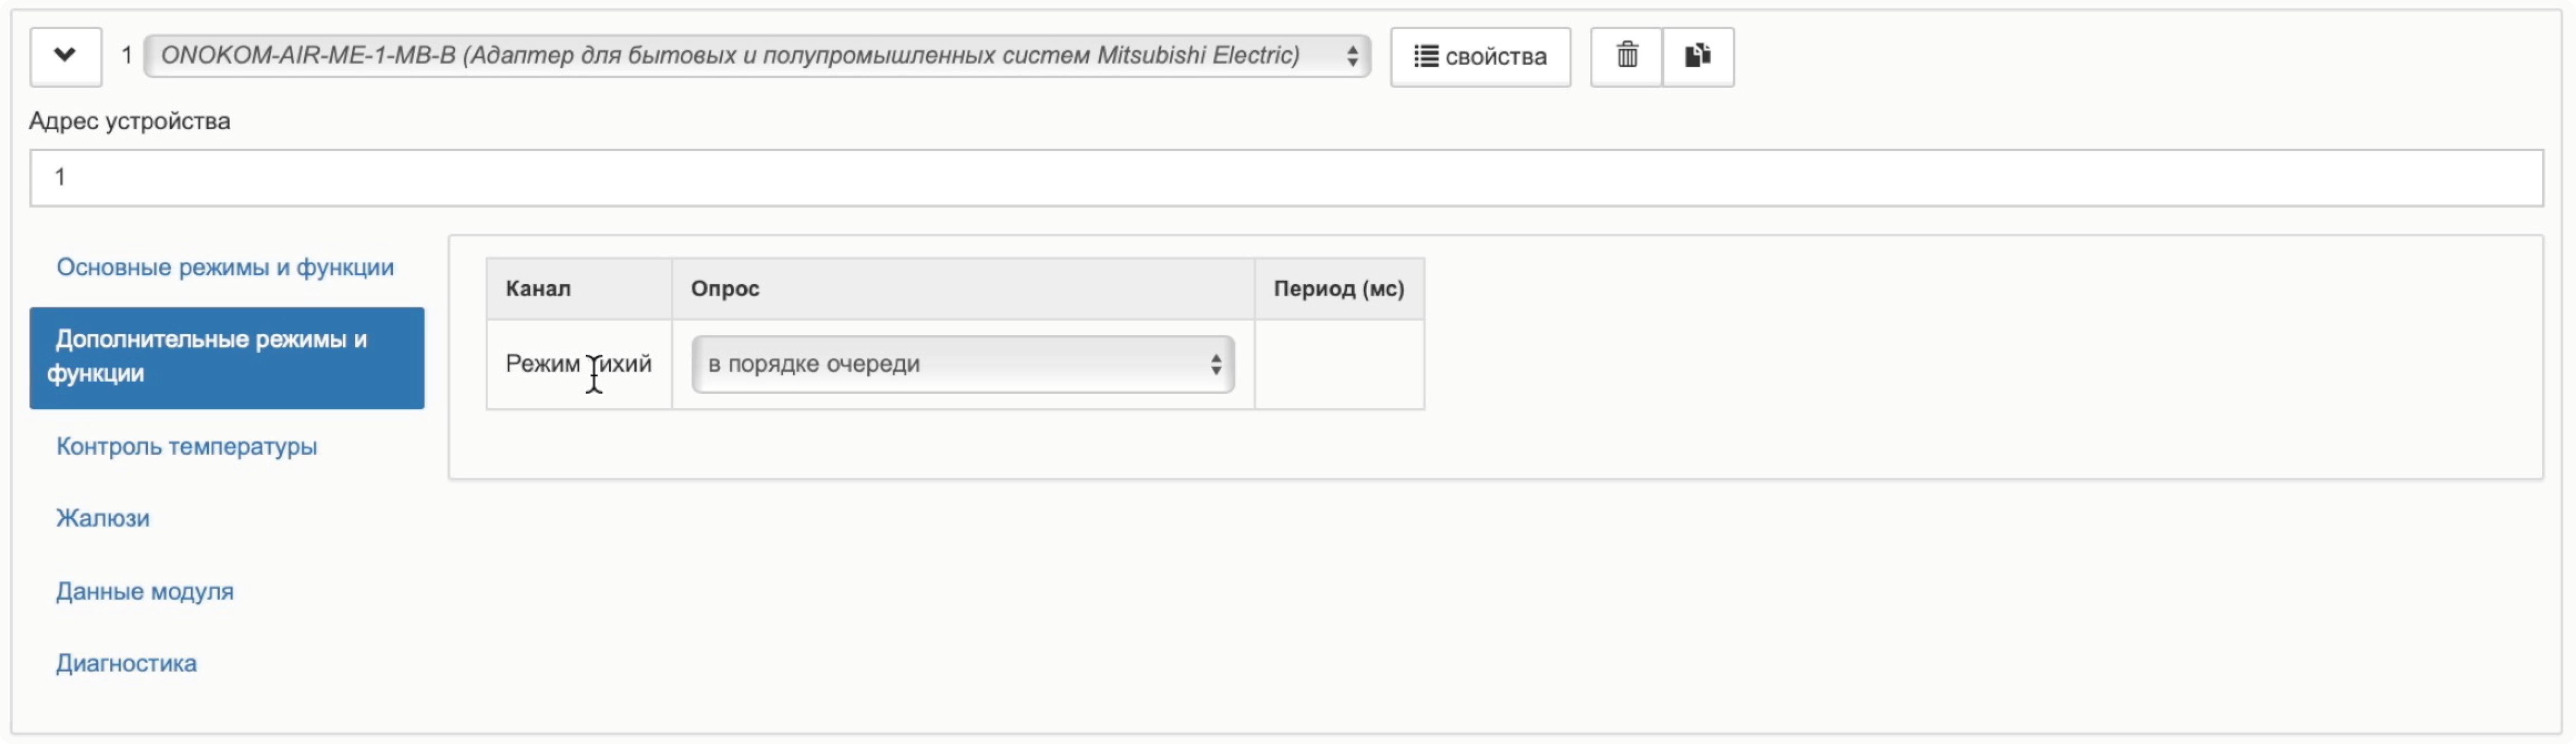
Task: Open the Диагностика section
Action: point(127,663)
